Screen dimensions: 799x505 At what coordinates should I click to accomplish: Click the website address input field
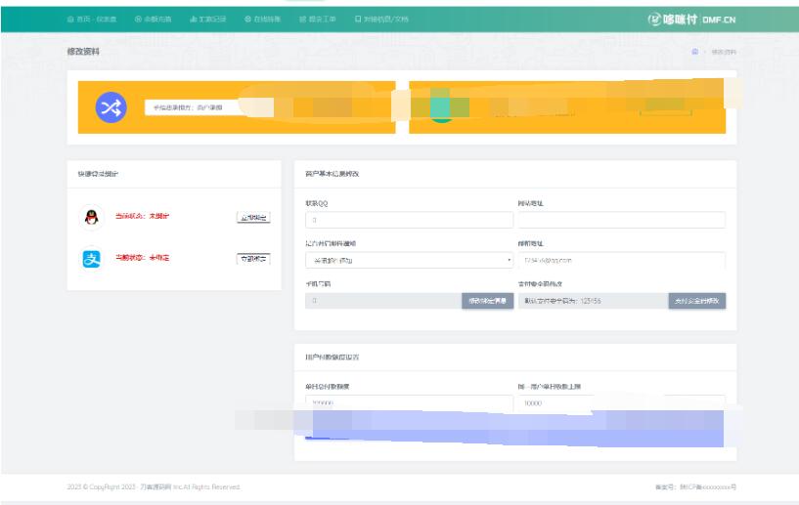[622, 220]
